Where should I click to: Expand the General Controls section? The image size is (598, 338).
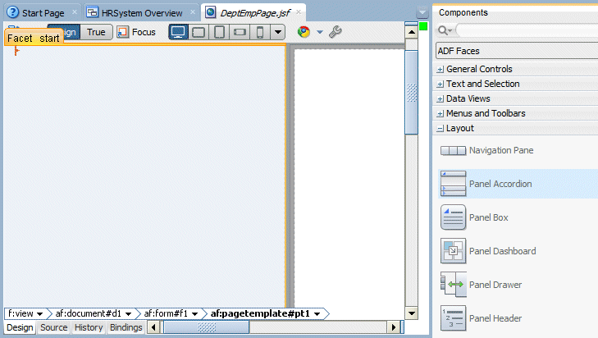coord(441,70)
